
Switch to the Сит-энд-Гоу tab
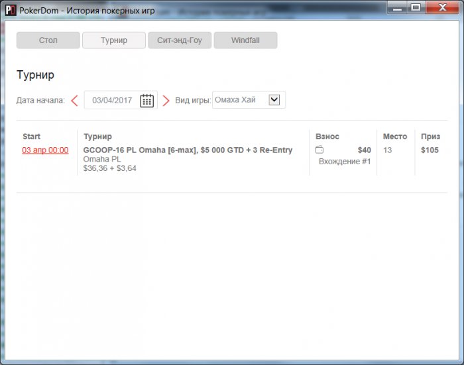tap(180, 40)
